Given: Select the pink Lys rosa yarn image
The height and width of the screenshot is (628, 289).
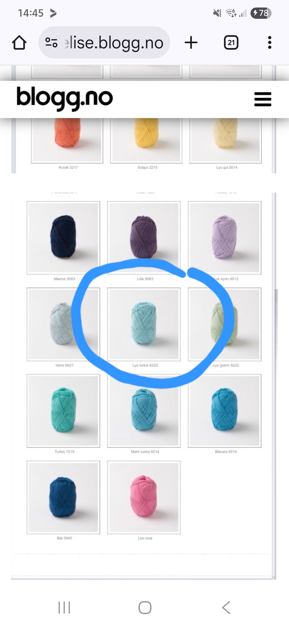Looking at the screenshot, I should click(x=144, y=497).
